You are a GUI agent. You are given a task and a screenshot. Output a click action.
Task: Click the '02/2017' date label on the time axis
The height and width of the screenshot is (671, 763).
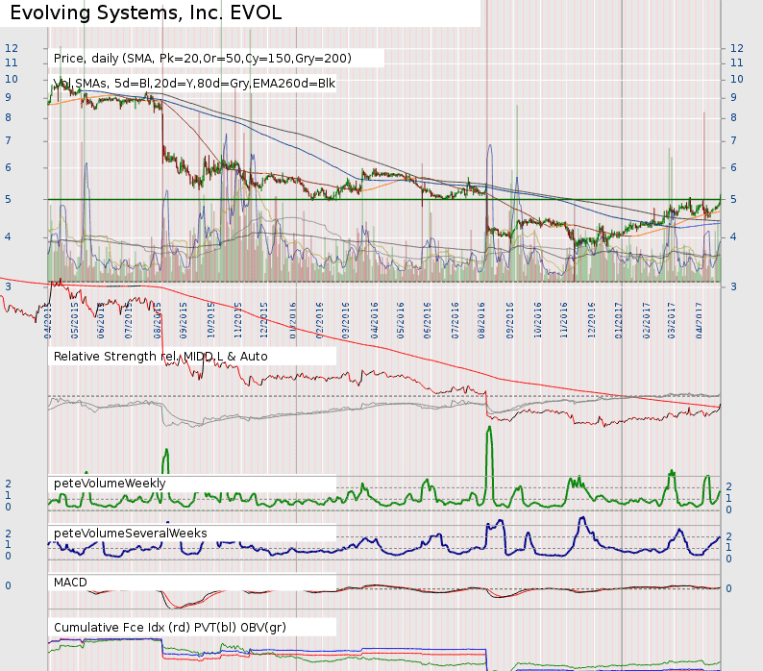(x=647, y=320)
